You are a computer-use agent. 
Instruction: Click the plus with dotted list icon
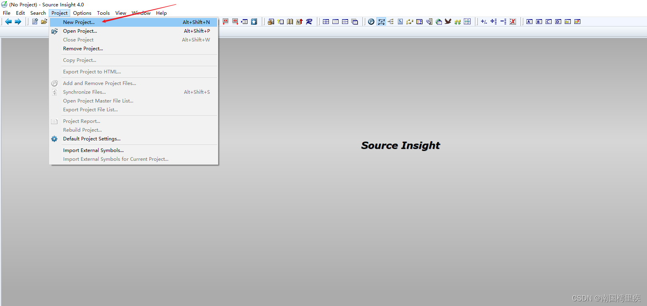point(494,22)
